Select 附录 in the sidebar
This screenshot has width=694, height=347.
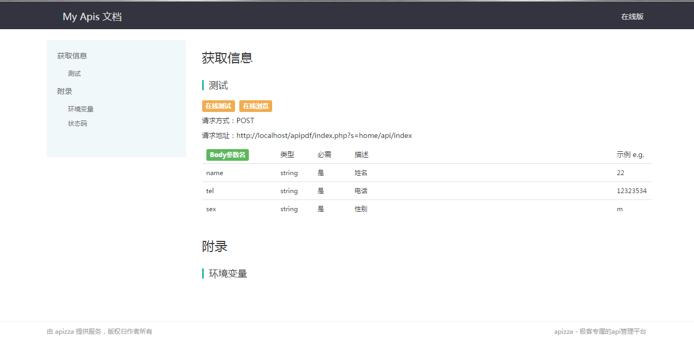coord(65,91)
